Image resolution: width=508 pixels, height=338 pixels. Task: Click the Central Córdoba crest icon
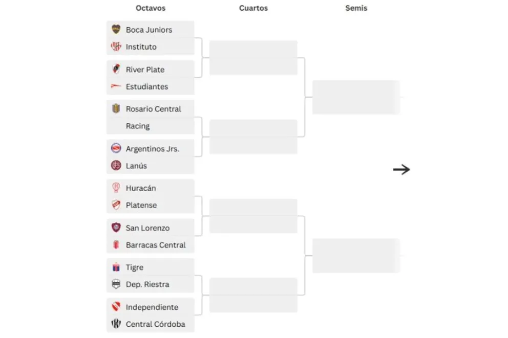pos(116,324)
